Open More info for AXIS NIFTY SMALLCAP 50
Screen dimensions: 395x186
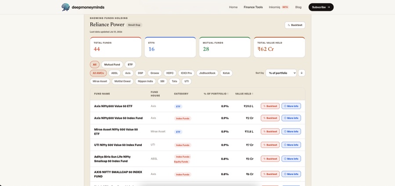pyautogui.click(x=291, y=174)
